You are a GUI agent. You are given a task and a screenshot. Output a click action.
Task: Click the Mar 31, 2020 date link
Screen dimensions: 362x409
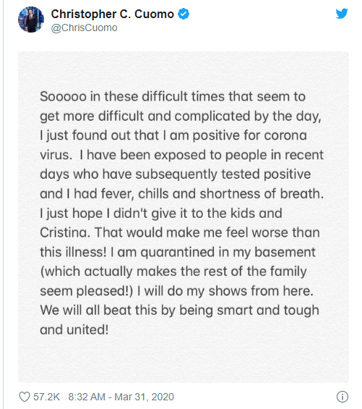tap(144, 397)
